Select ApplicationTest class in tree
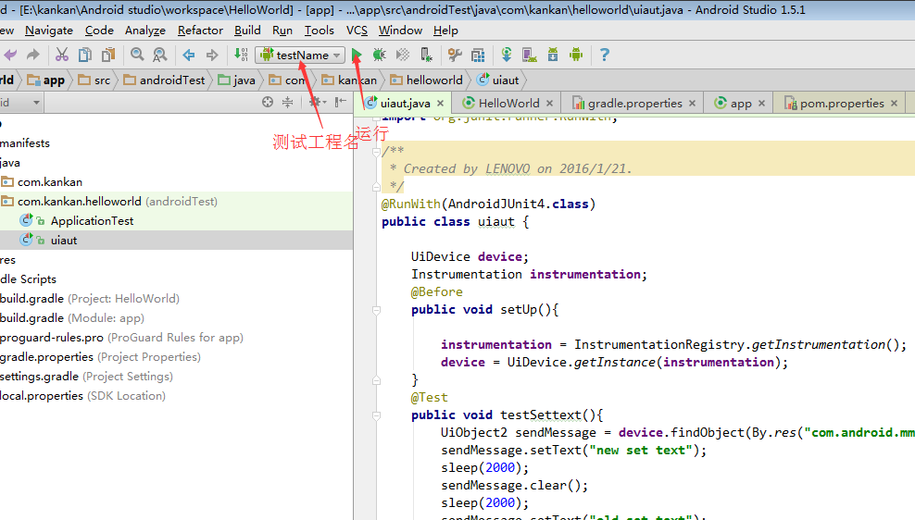This screenshot has width=915, height=520. click(x=93, y=221)
